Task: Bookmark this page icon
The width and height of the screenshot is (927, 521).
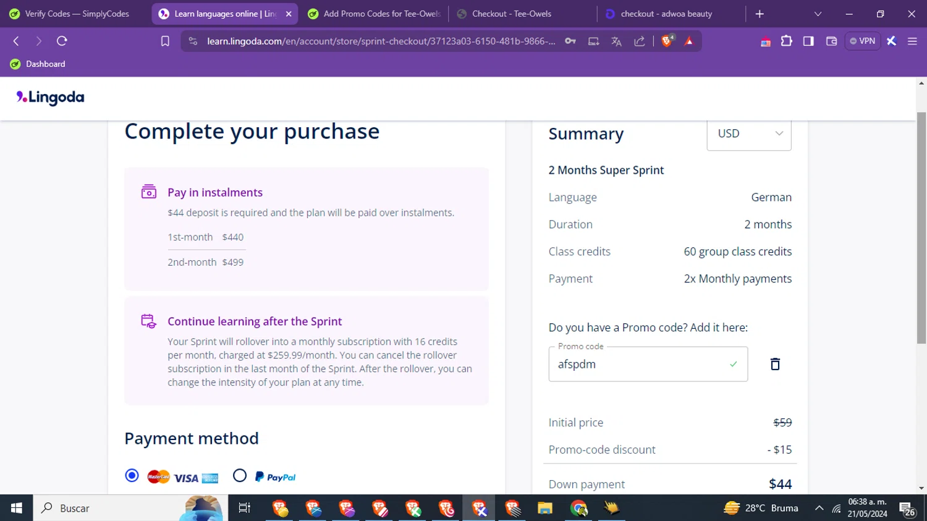Action: pyautogui.click(x=165, y=41)
